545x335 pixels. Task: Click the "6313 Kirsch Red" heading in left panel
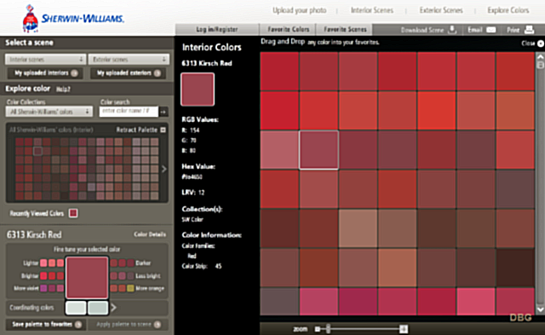tap(34, 234)
